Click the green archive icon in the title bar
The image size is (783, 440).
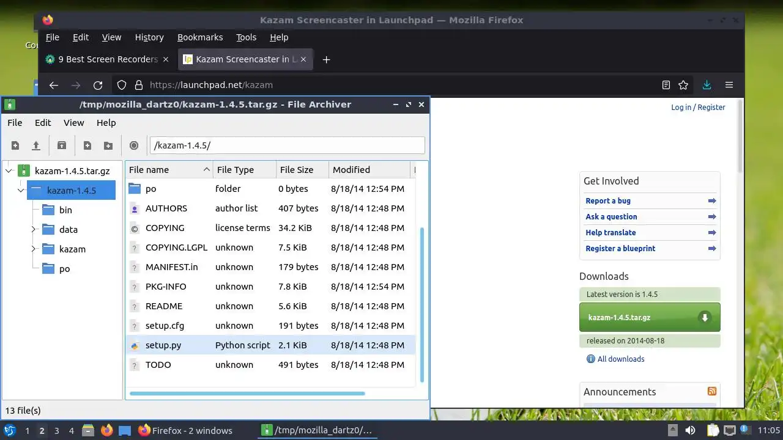point(10,105)
